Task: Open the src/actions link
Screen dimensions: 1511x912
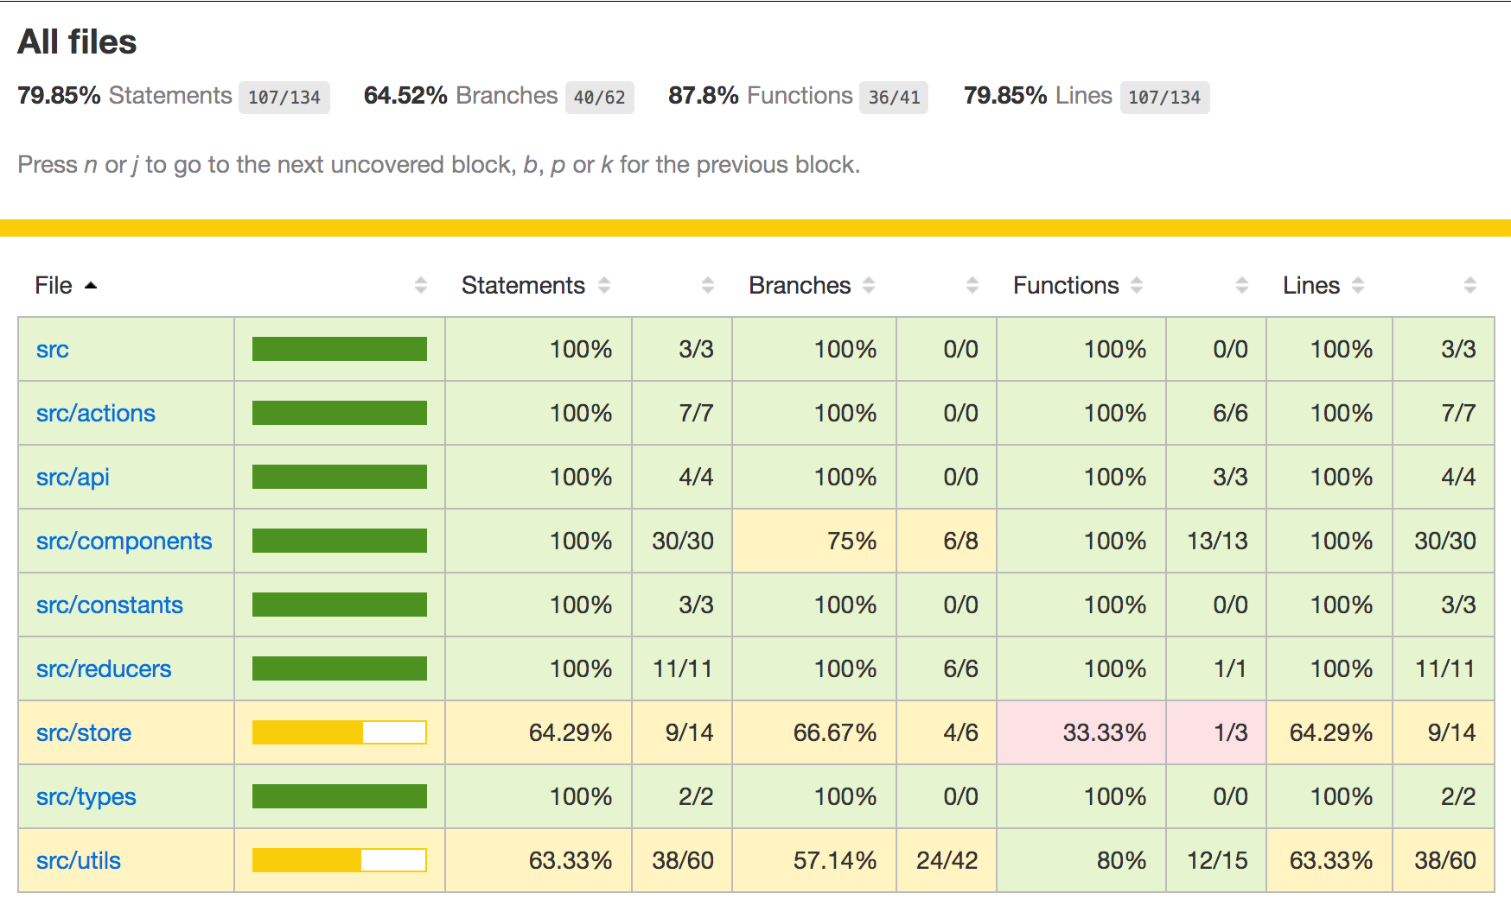Action: click(95, 414)
